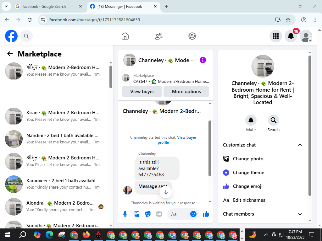The height and width of the screenshot is (241, 322).
Task: Open the Windows notification center icon
Action: [312, 235]
